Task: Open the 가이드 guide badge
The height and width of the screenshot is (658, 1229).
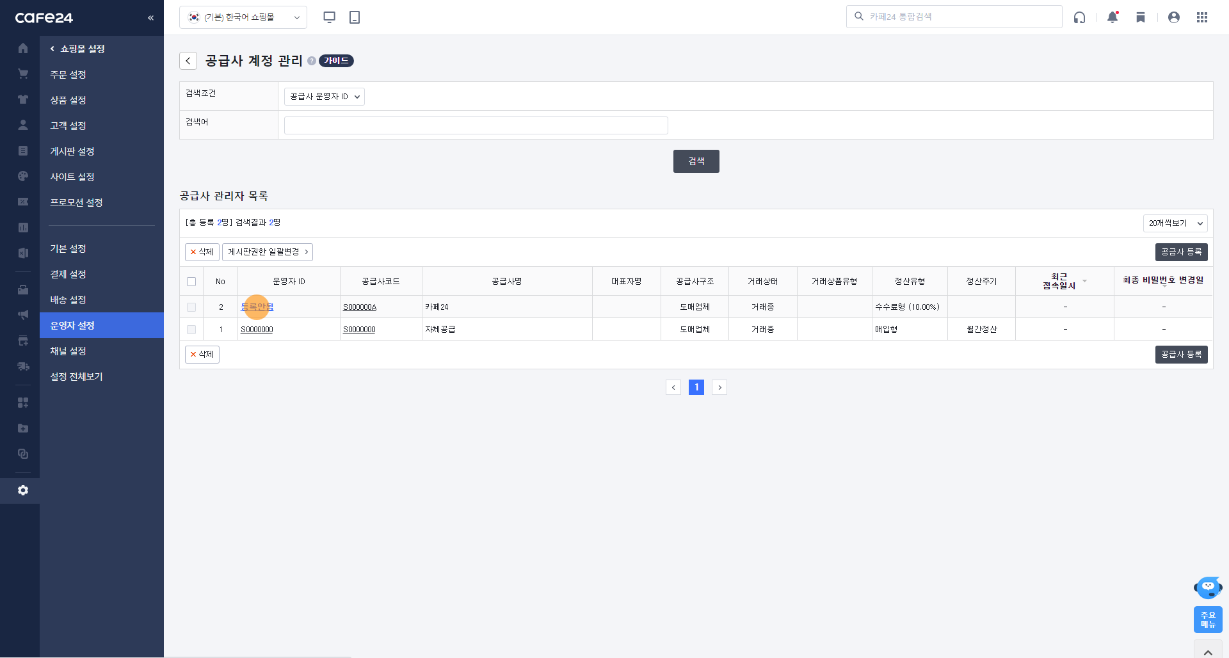Action: click(336, 61)
